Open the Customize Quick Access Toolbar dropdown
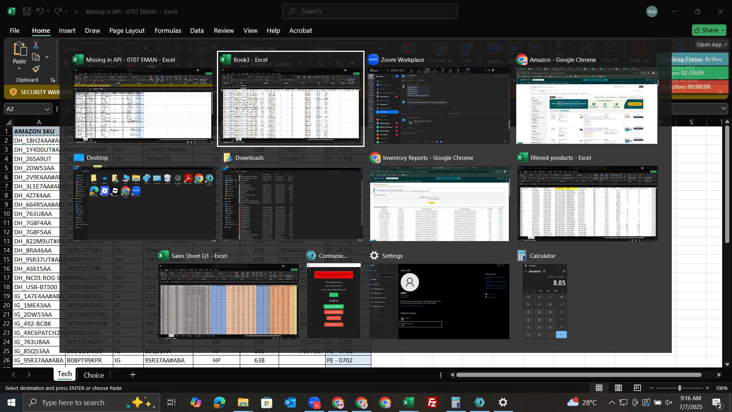This screenshot has width=732, height=412. point(76,12)
